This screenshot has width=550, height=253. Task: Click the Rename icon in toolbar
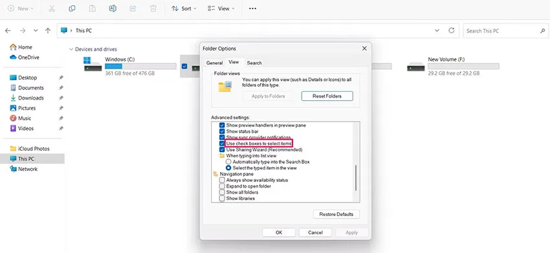tap(113, 9)
